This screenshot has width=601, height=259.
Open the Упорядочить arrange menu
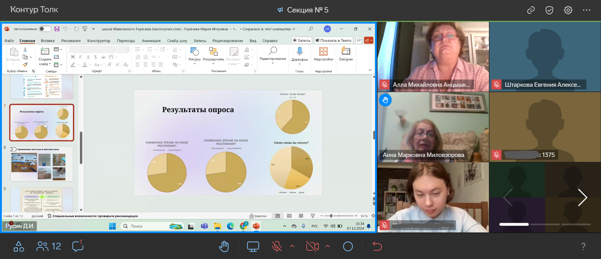213,56
